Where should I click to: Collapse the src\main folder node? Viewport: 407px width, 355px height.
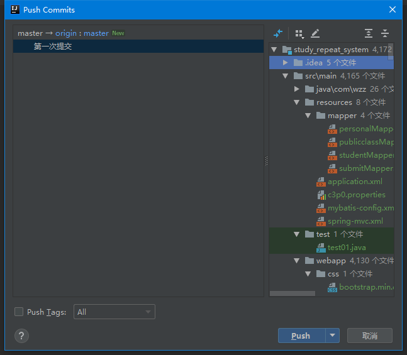pyautogui.click(x=285, y=76)
